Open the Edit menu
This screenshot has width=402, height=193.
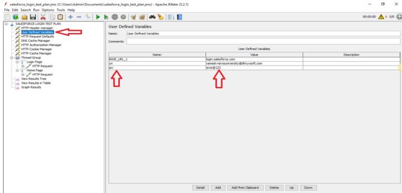[15, 10]
